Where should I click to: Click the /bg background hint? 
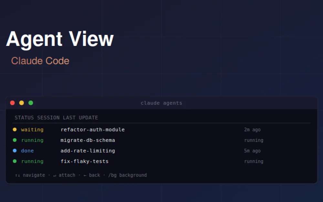click(128, 175)
